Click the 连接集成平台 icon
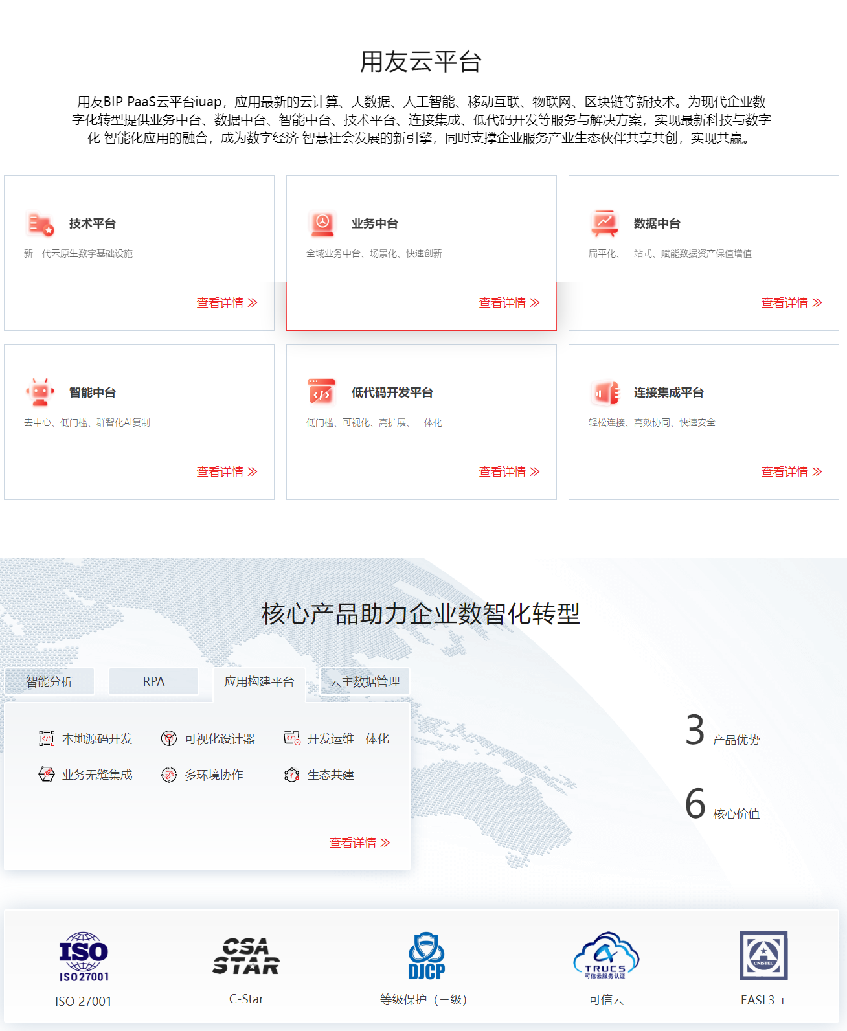Screen dimensions: 847x1031 [605, 393]
